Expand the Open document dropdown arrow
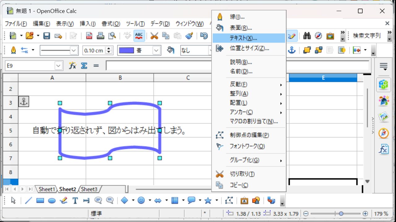Viewport: 396px width, 222px height. tap(38, 36)
